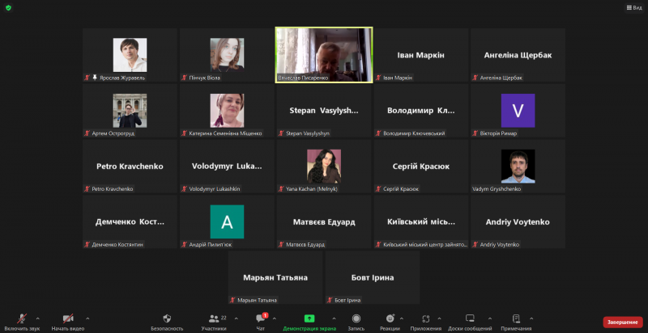Expand the chat options arrow
The height and width of the screenshot is (333, 648).
[x=275, y=318]
